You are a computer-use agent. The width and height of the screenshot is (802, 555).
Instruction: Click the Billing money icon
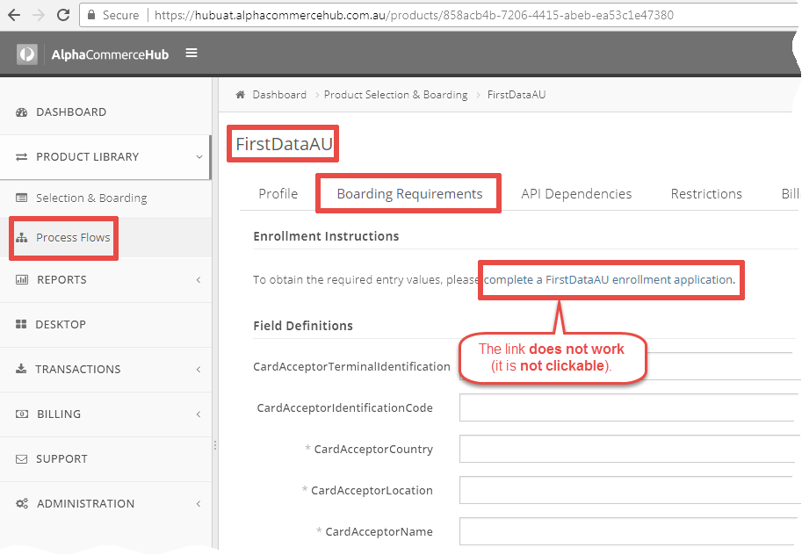22,414
